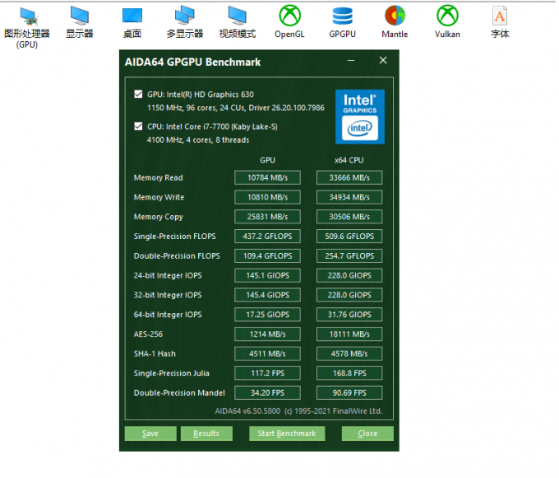This screenshot has width=559, height=478.
Task: Click the 509.6 GFLOPS single-precision result
Action: 349,237
